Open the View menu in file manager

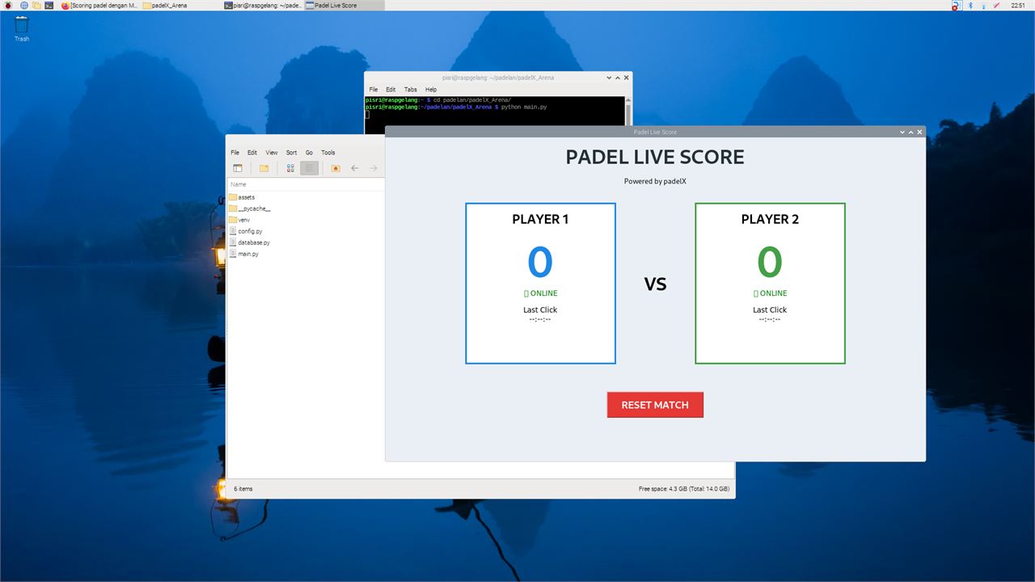(272, 152)
